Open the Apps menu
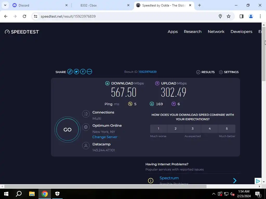The image size is (266, 199). click(173, 32)
